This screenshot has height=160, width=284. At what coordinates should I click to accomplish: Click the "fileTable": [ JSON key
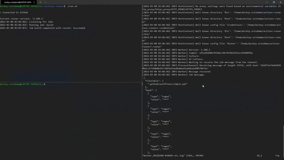pyautogui.click(x=154, y=81)
